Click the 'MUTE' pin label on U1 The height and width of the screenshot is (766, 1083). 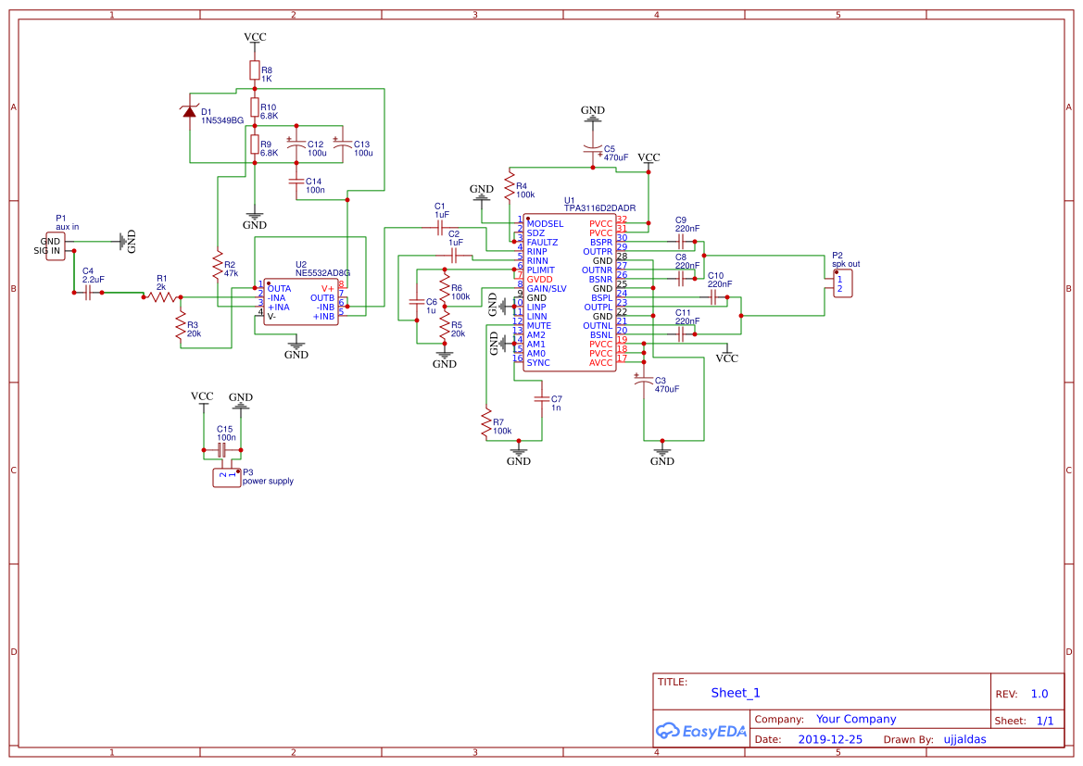(x=539, y=326)
